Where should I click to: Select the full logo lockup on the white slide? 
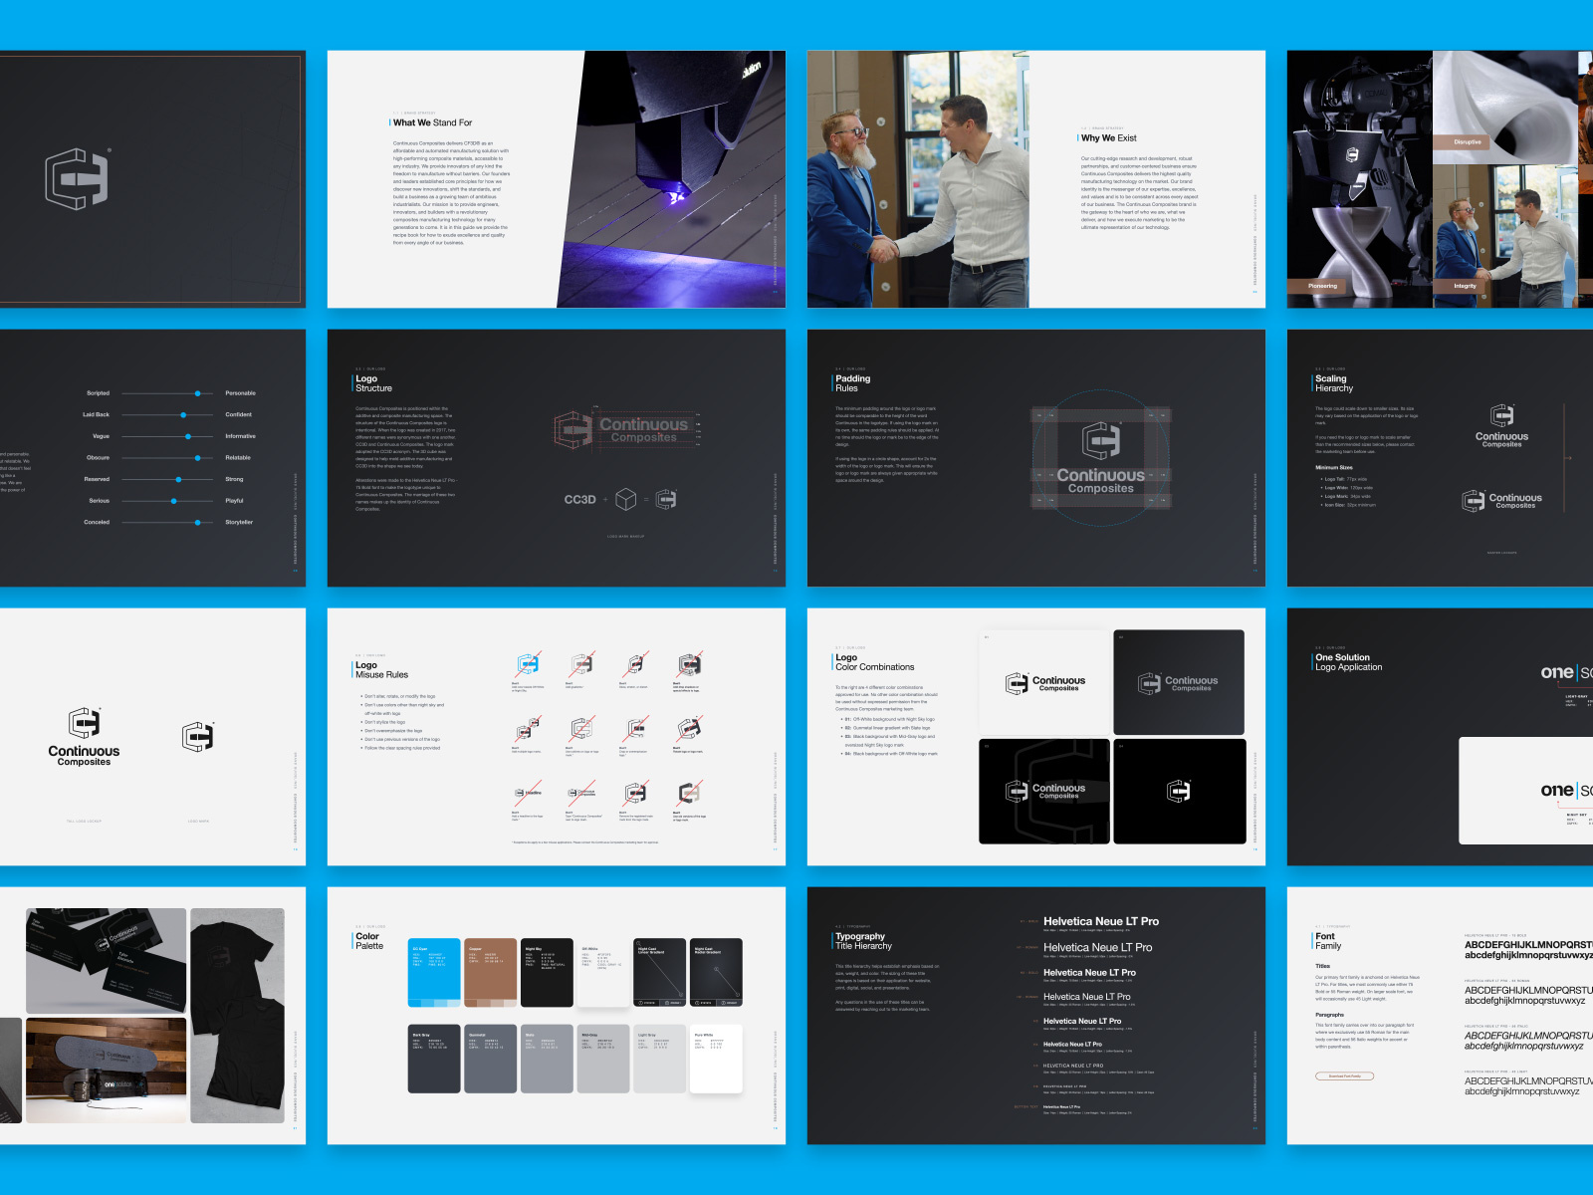click(x=84, y=737)
